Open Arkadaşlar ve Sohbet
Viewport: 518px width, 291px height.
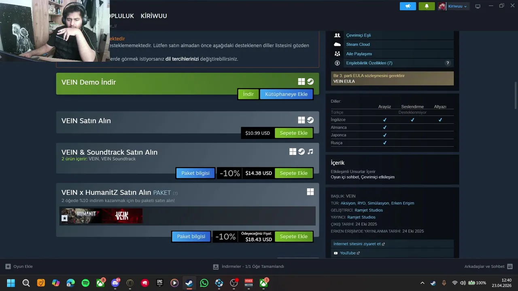pyautogui.click(x=488, y=266)
